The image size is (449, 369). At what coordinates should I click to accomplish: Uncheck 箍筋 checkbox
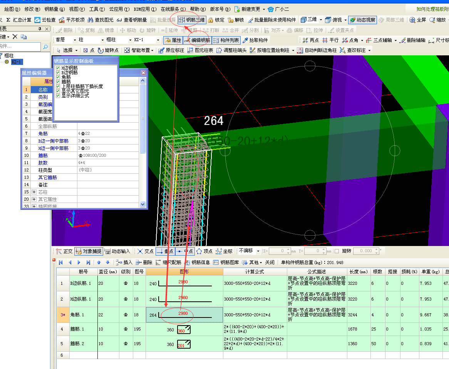(58, 82)
